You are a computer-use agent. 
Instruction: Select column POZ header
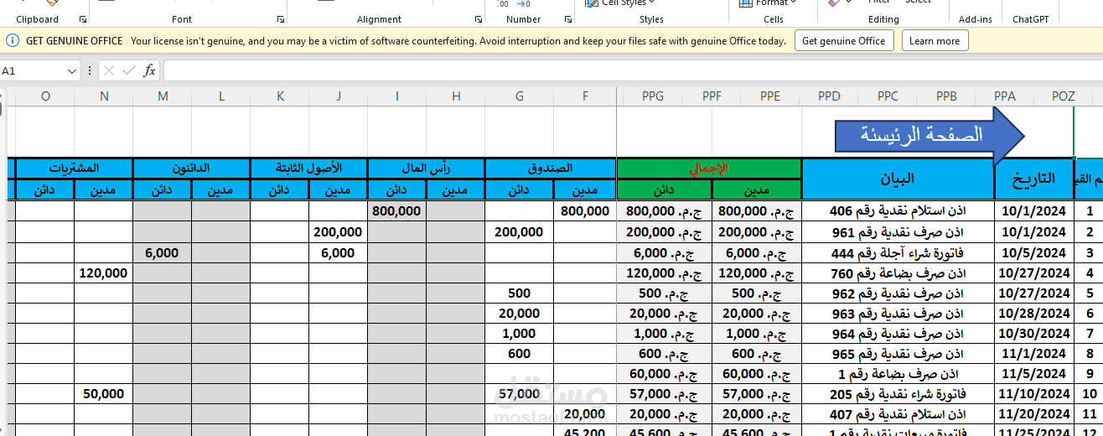click(1064, 96)
